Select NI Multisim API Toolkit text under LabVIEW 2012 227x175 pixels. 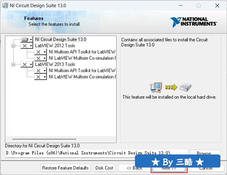[82, 52]
